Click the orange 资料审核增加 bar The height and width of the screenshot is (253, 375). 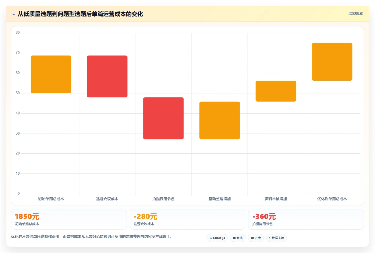point(276,91)
